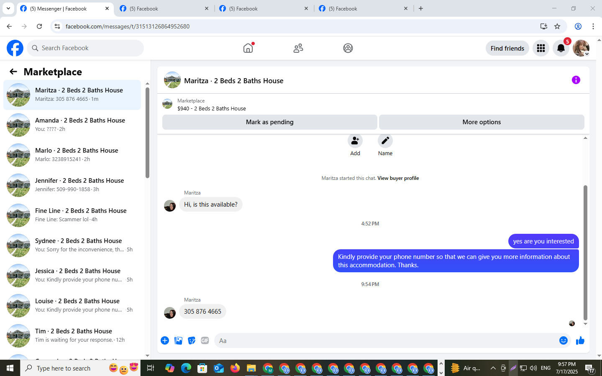Open the Windows Start menu

pyautogui.click(x=10, y=368)
